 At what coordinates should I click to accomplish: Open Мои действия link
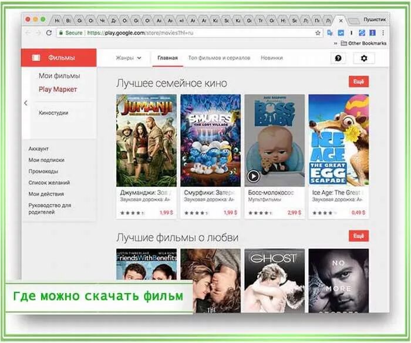coord(46,194)
